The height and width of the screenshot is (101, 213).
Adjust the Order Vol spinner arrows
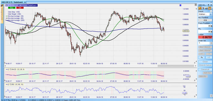pos(211,43)
